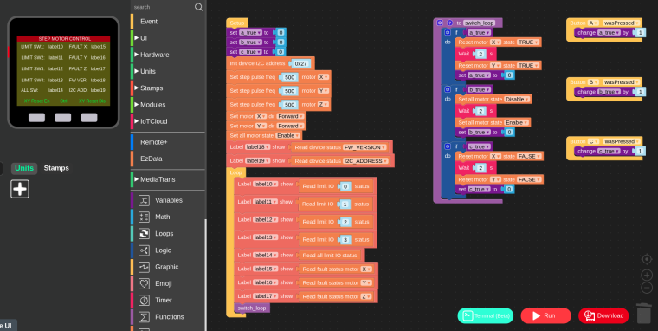Viewport: 658px width, 331px height.
Task: Click the search magnifier icon
Action: 199,7
